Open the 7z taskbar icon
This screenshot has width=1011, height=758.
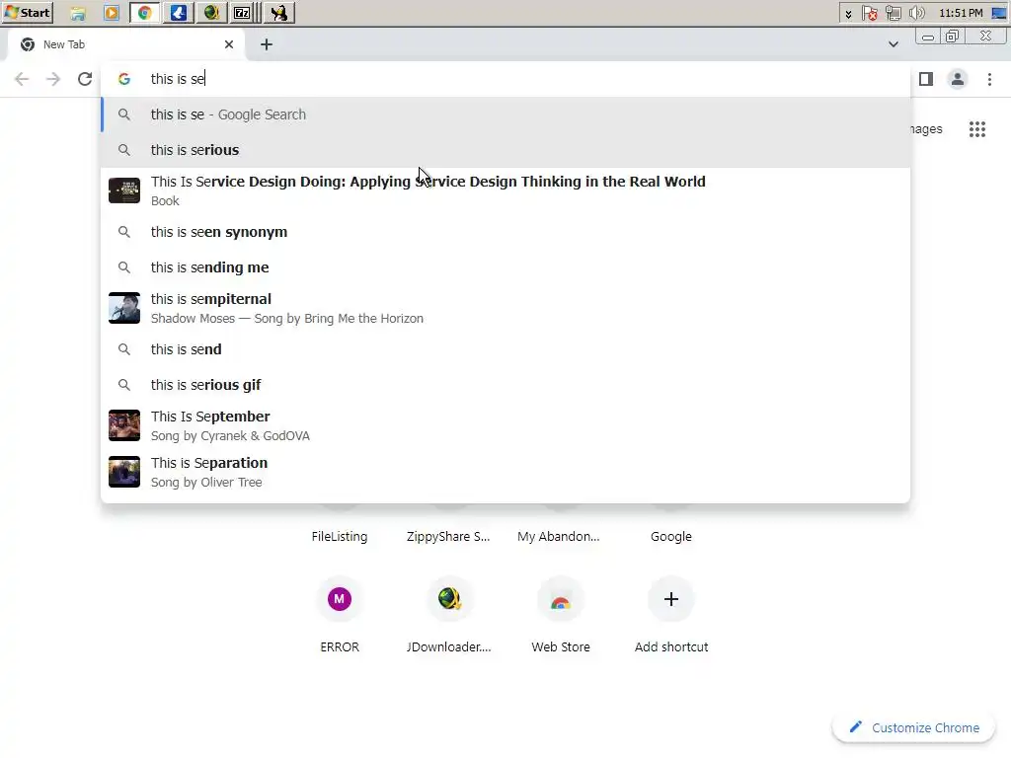243,13
